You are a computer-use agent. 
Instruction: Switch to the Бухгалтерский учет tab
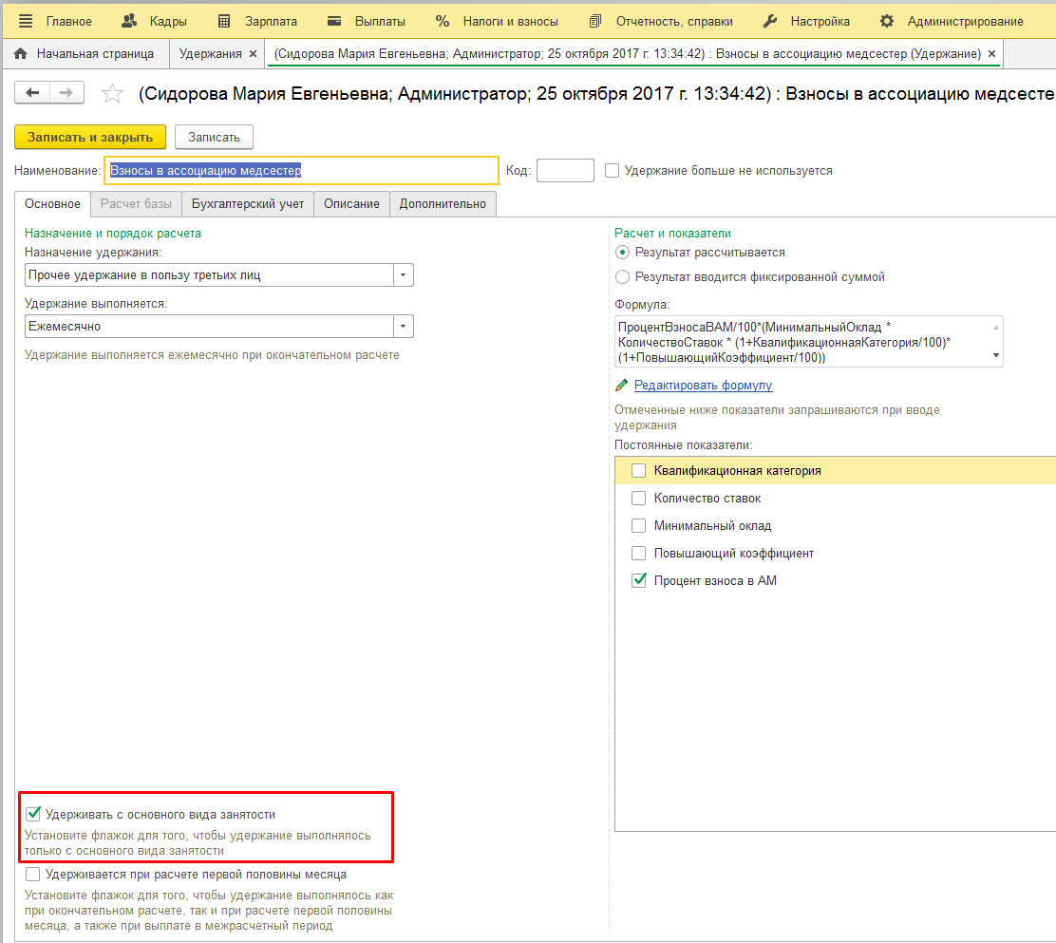pos(247,204)
